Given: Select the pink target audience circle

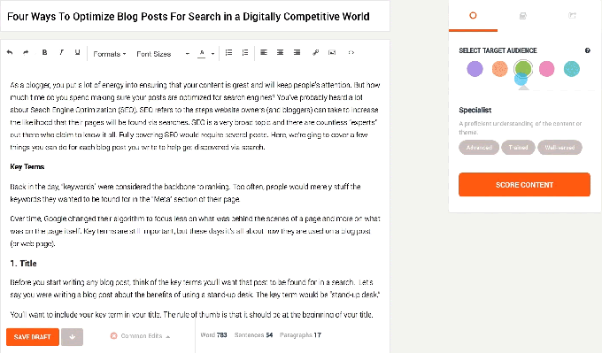Looking at the screenshot, I should 547,69.
